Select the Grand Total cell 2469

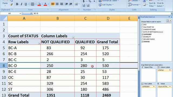(x=108, y=95)
